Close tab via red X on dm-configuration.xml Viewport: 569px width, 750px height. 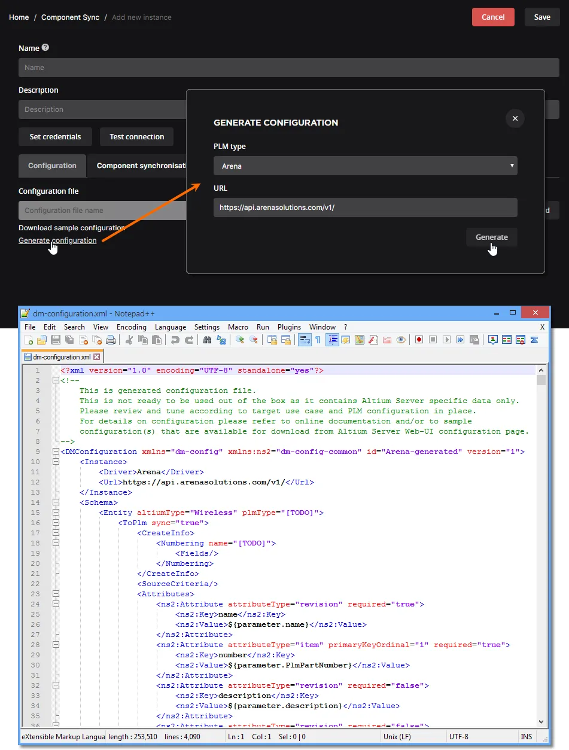point(97,357)
